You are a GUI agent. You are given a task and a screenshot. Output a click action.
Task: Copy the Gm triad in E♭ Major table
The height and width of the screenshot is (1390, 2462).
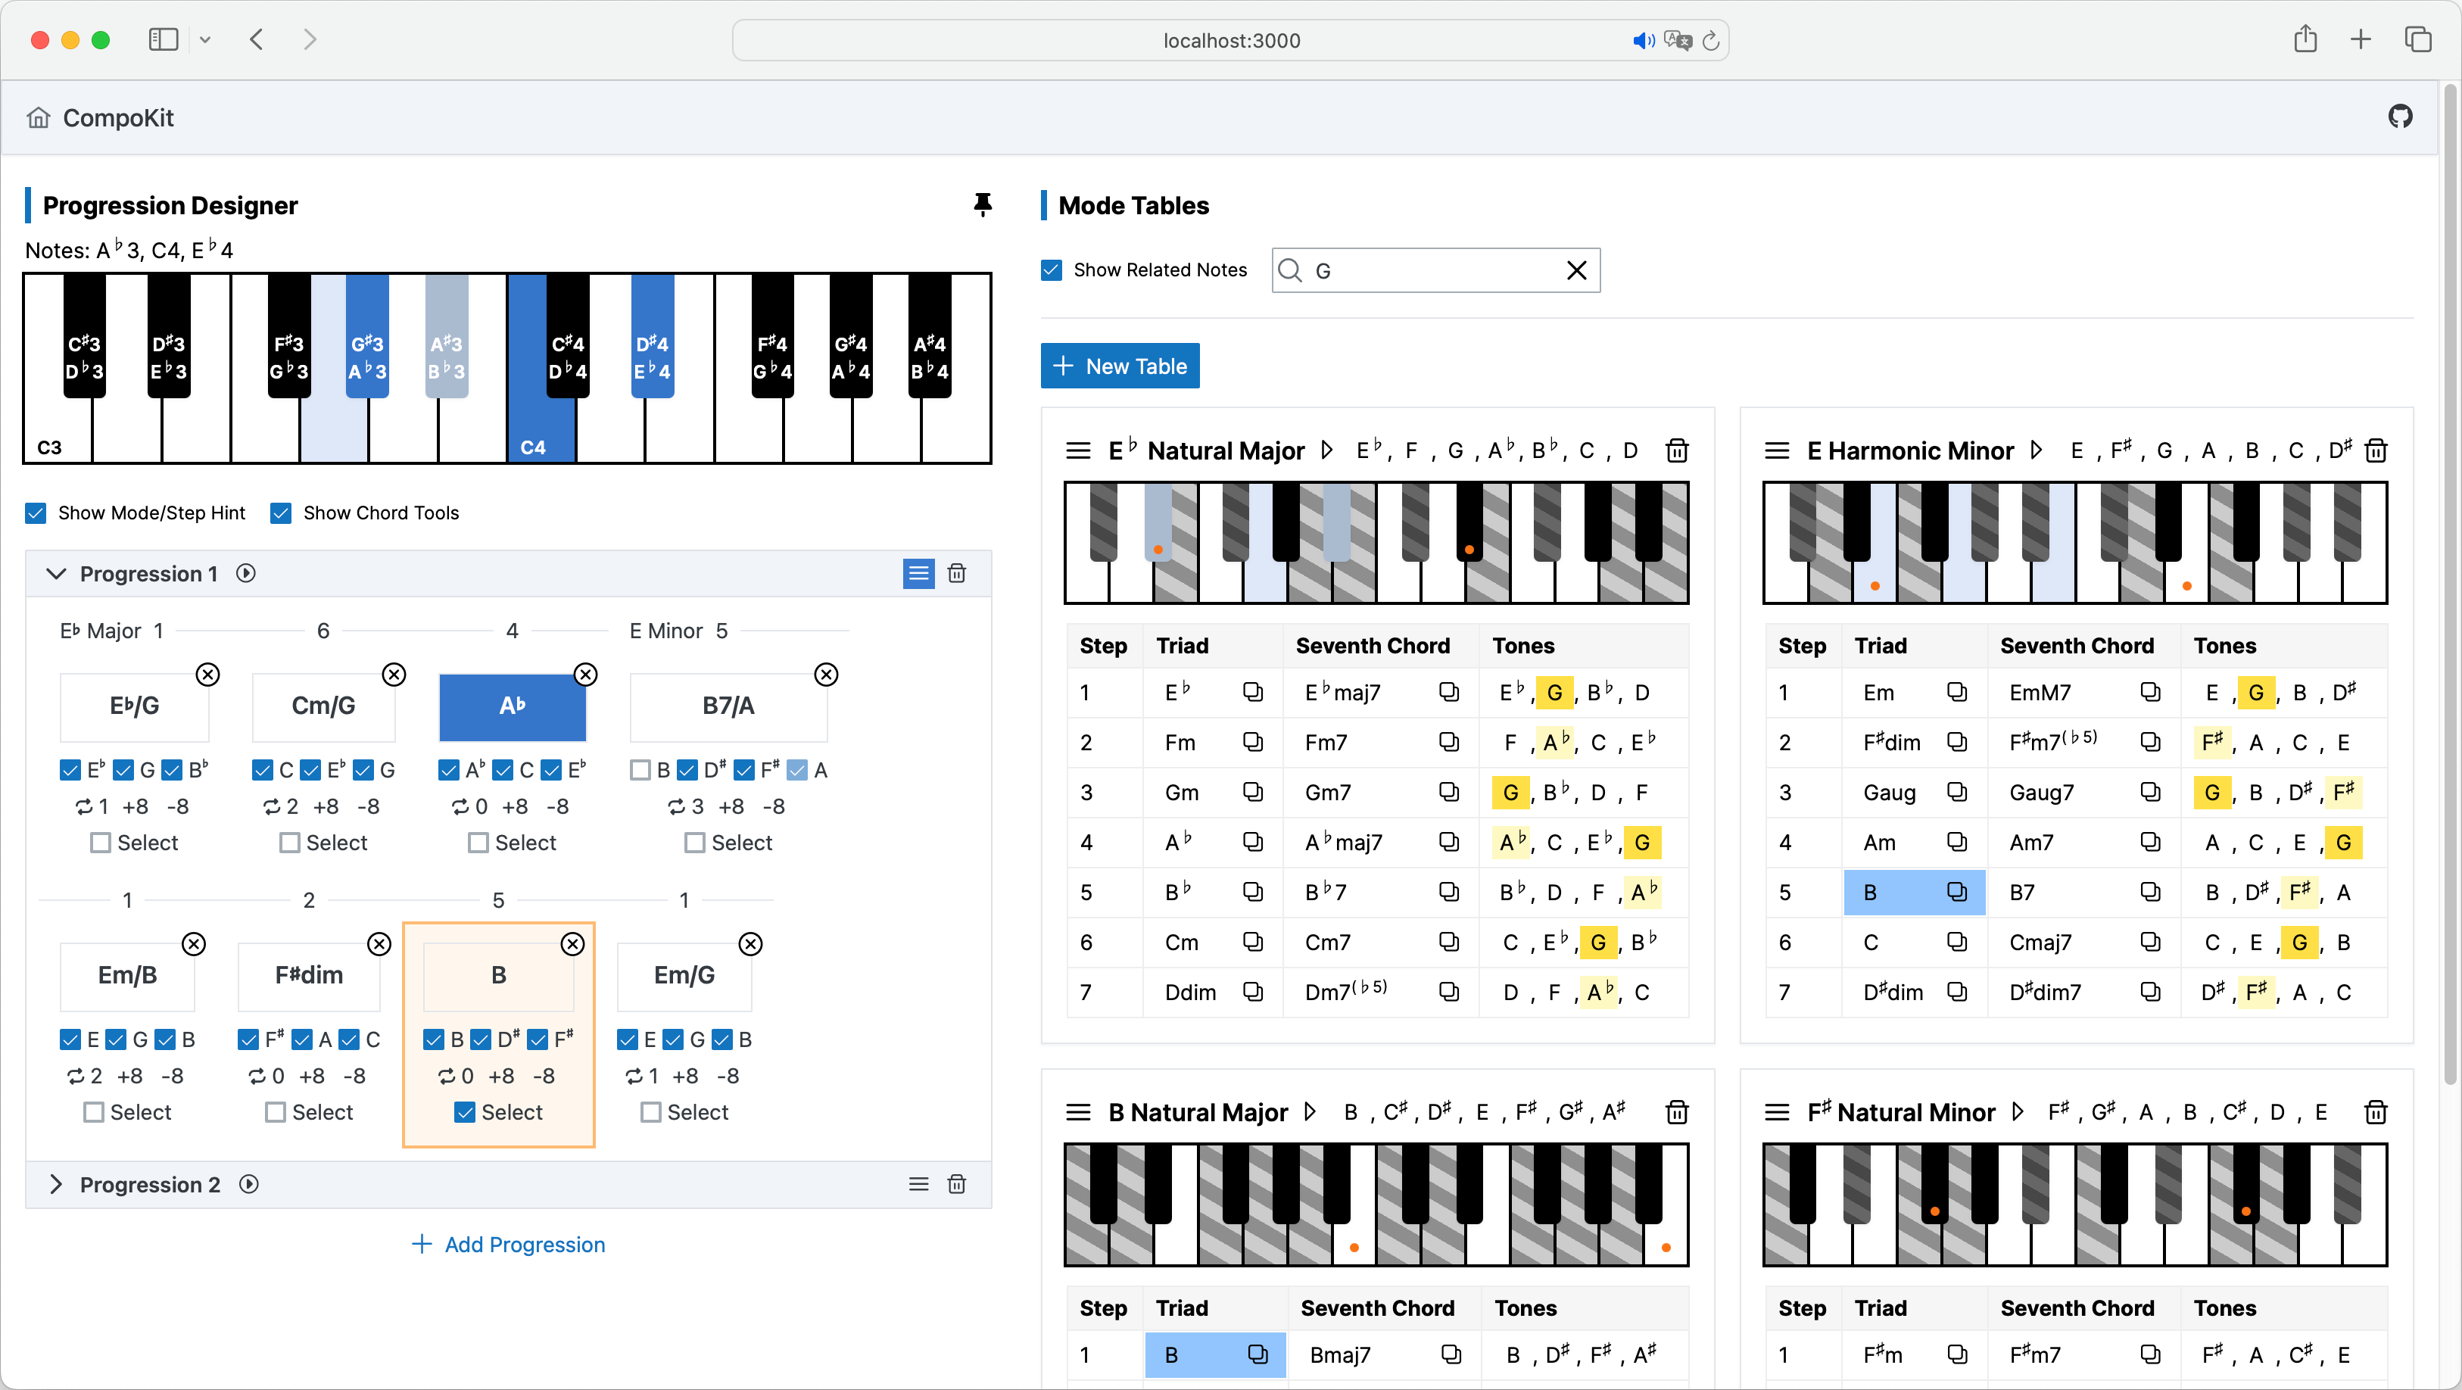pos(1252,793)
